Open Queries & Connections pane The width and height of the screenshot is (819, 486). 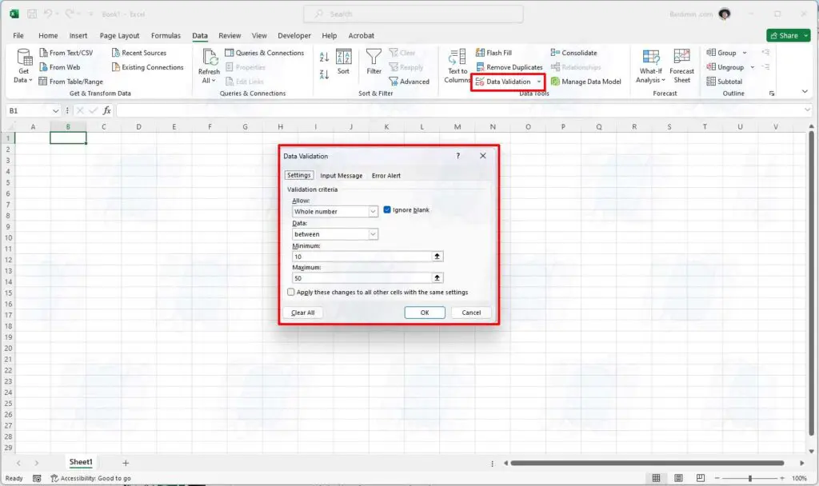264,53
